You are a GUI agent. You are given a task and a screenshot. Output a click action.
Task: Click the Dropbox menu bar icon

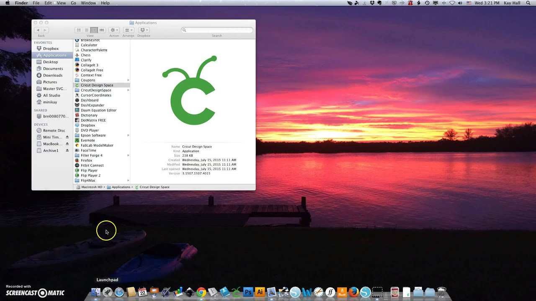coord(372,3)
